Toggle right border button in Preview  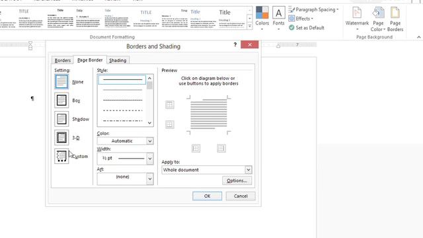(221, 148)
